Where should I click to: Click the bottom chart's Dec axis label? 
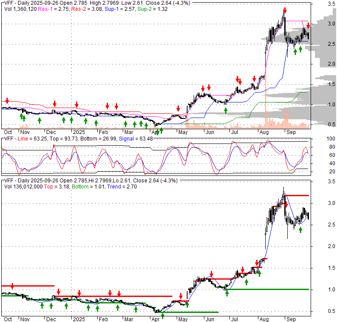51,319
